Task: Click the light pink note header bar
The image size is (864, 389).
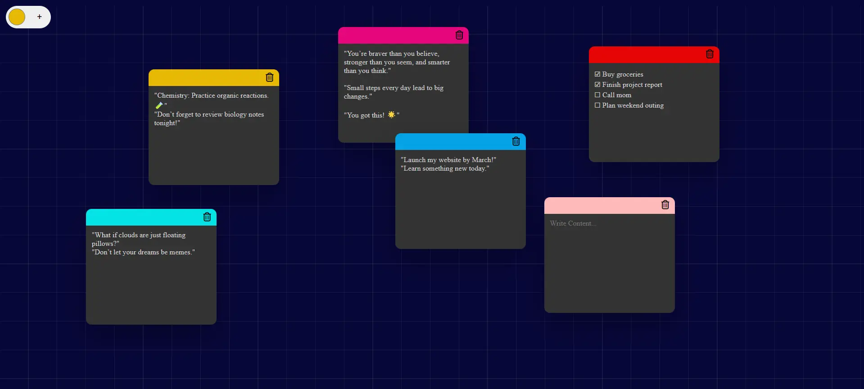Action: 610,205
